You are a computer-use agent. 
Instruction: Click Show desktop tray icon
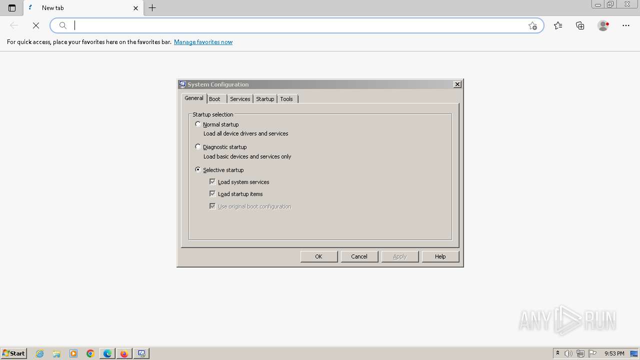coord(634,353)
